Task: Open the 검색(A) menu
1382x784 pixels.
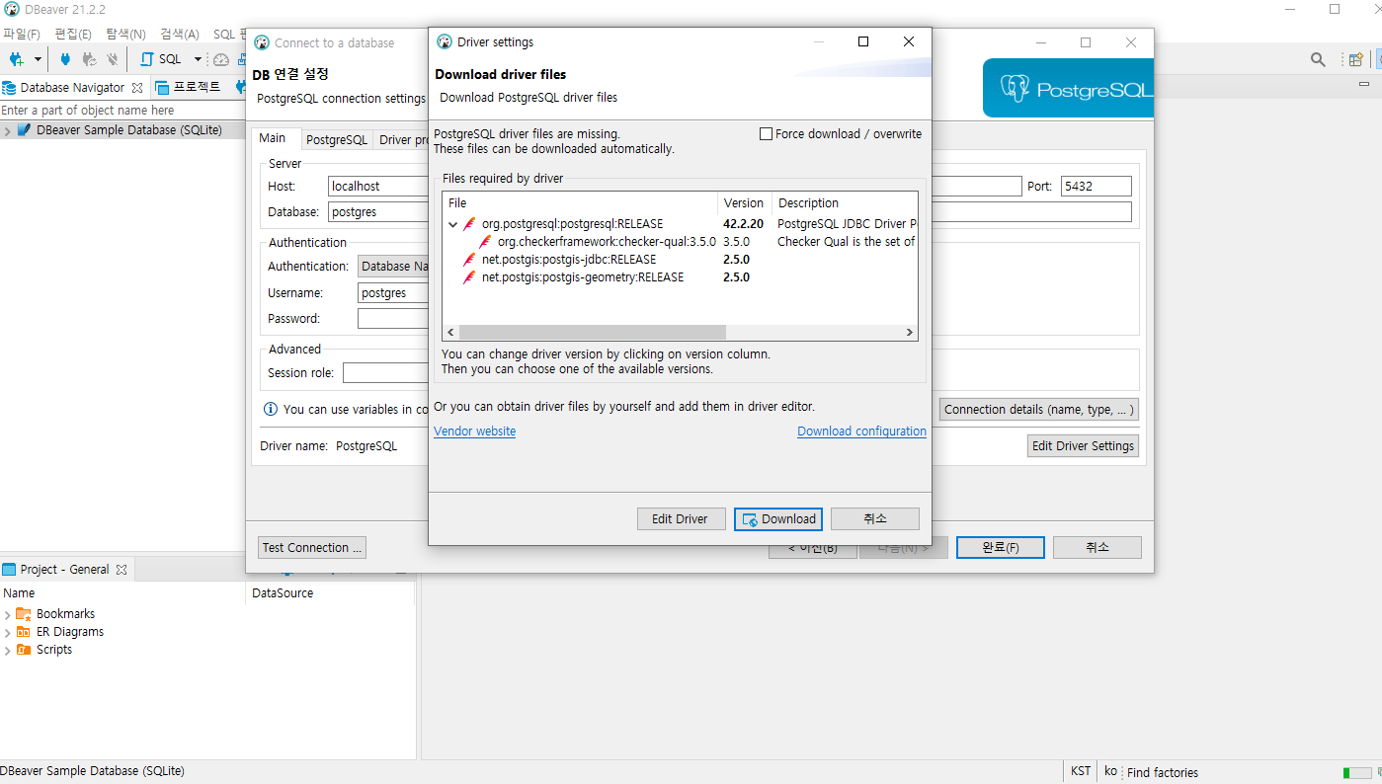Action: coord(179,34)
